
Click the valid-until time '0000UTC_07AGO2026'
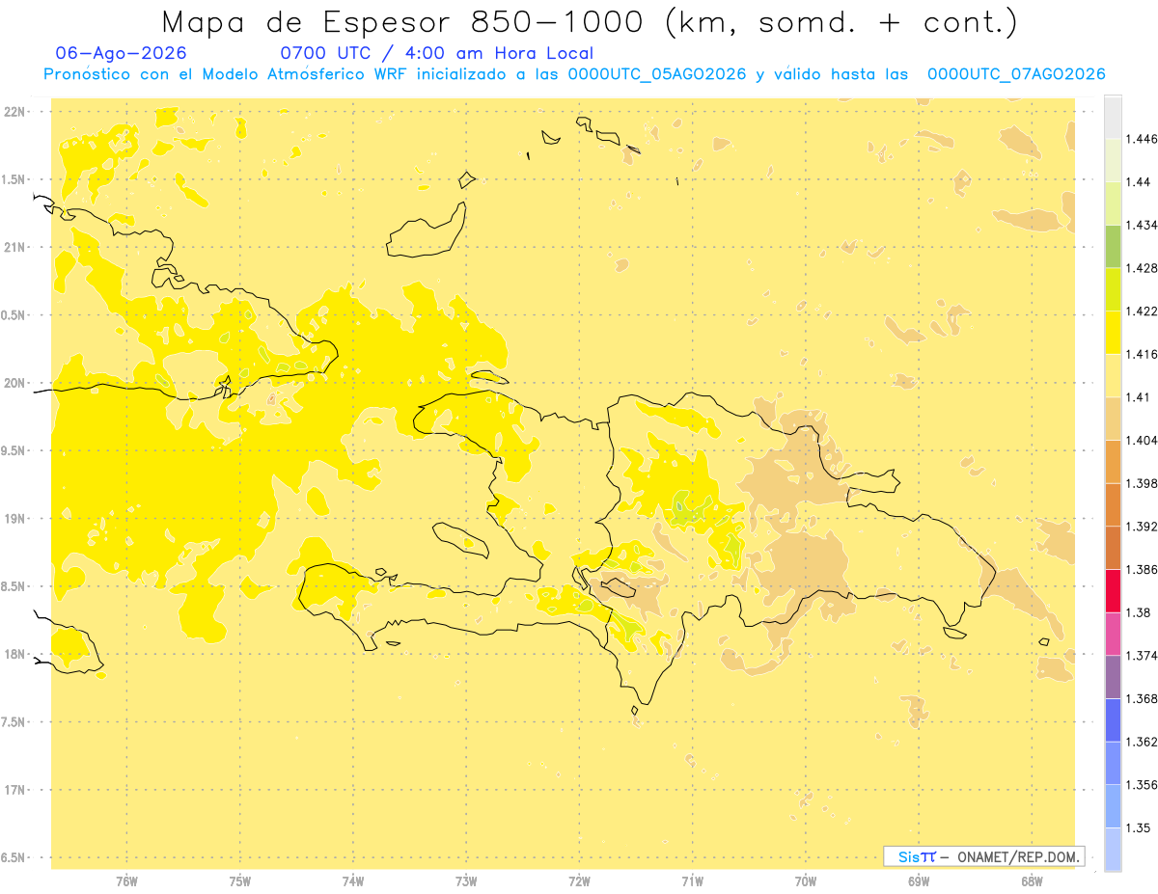point(1016,74)
